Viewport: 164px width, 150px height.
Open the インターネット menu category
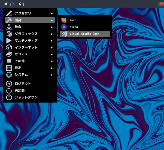[x=30, y=47]
